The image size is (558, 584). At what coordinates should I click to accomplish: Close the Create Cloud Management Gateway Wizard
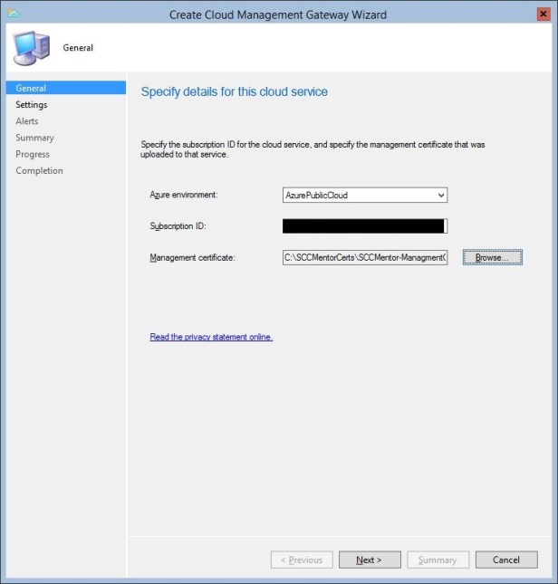544,14
